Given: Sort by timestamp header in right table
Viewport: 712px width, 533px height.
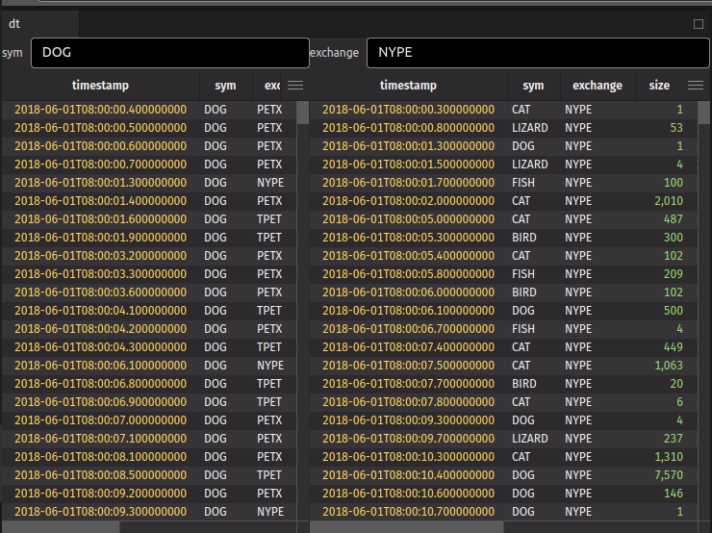Looking at the screenshot, I should [408, 86].
